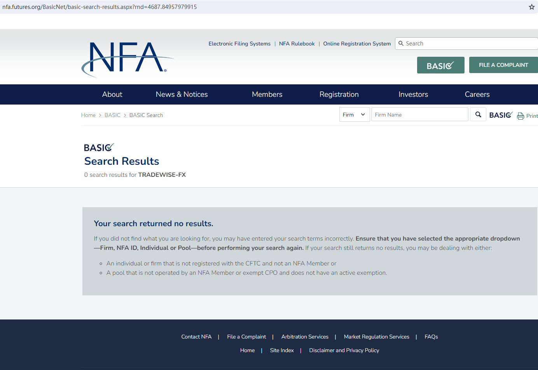Screen dimensions: 538x370
Task: Click the small BASIC logo beside search
Action: pyautogui.click(x=501, y=115)
